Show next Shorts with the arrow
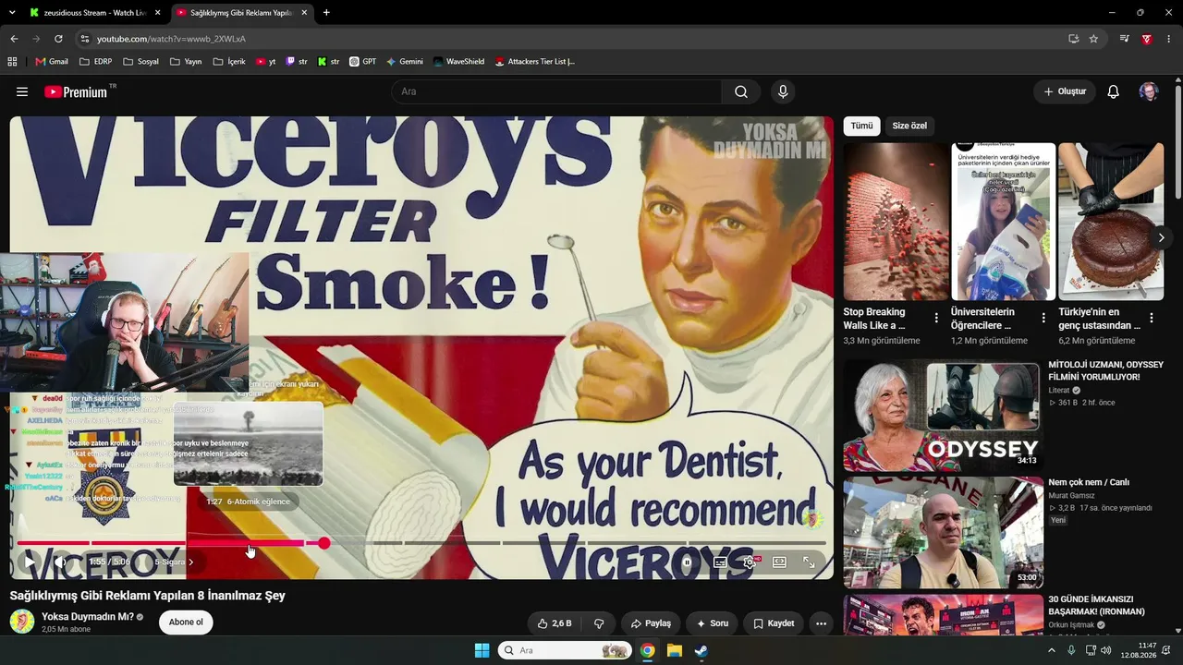 (1161, 237)
